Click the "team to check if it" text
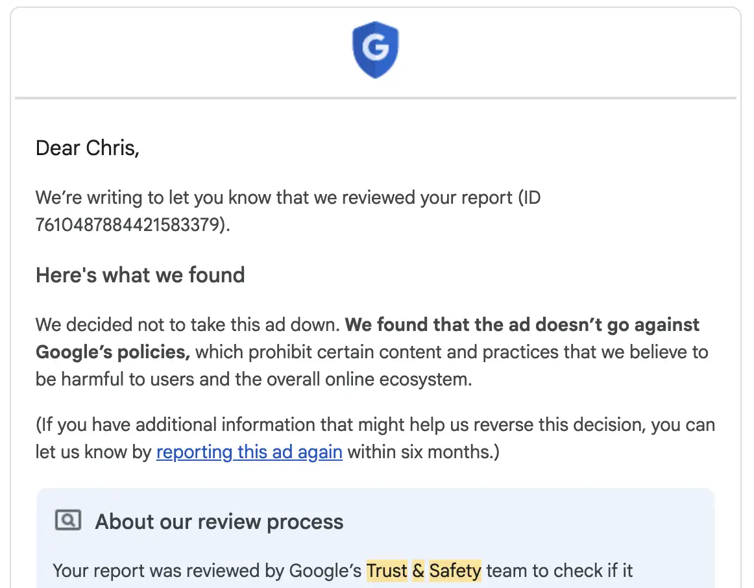The height and width of the screenshot is (588, 754). click(560, 570)
